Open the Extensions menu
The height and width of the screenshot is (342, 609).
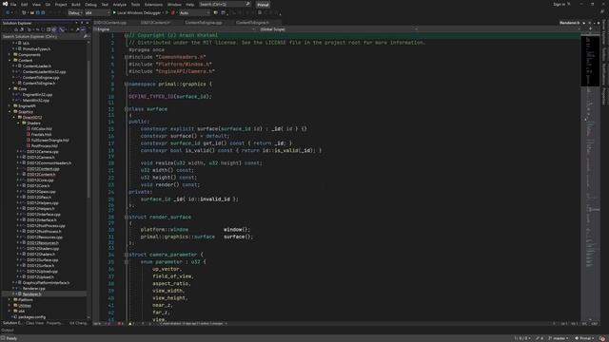pos(153,5)
